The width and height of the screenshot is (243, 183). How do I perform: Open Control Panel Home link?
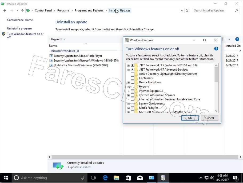(20, 20)
